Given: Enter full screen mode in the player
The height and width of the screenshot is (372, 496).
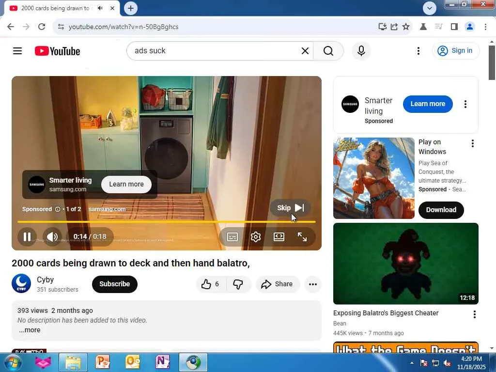Looking at the screenshot, I should (302, 236).
